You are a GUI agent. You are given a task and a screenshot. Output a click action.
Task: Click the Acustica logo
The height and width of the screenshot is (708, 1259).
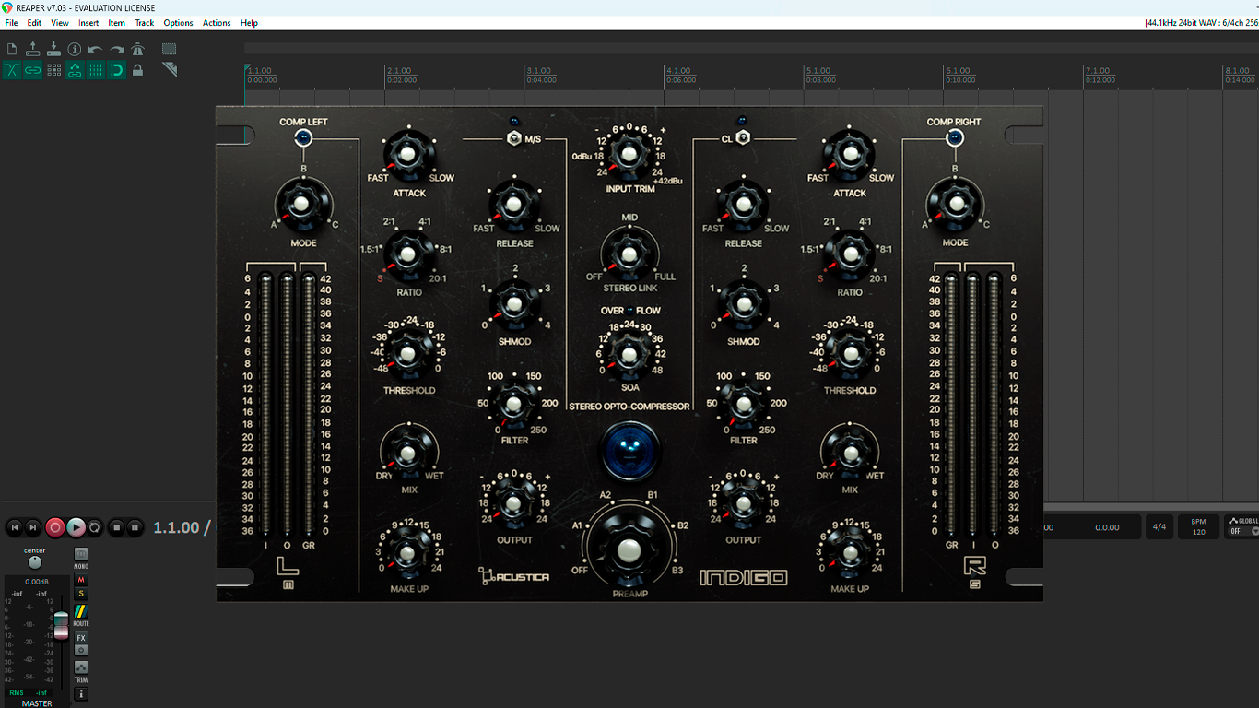point(513,577)
